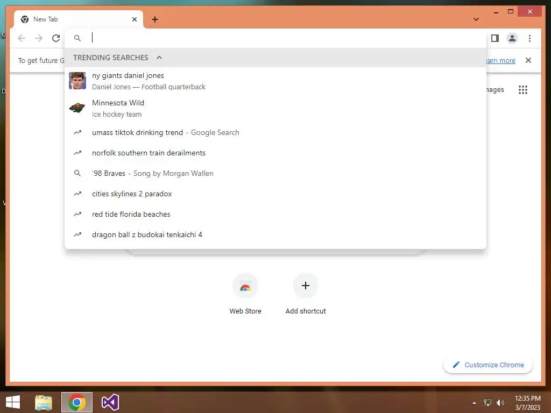Screen dimensions: 551x413
Task: Click the browser forward arrow
Action: (x=39, y=38)
